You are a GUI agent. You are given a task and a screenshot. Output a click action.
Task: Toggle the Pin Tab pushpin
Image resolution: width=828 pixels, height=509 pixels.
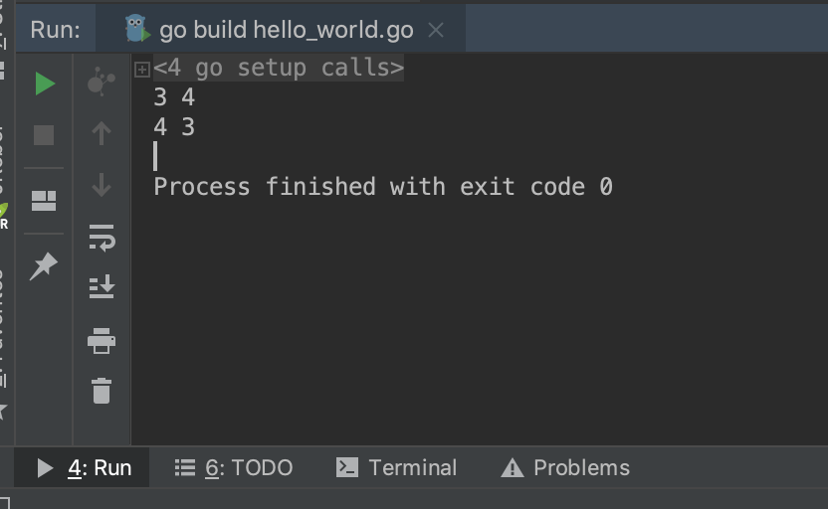(44, 265)
